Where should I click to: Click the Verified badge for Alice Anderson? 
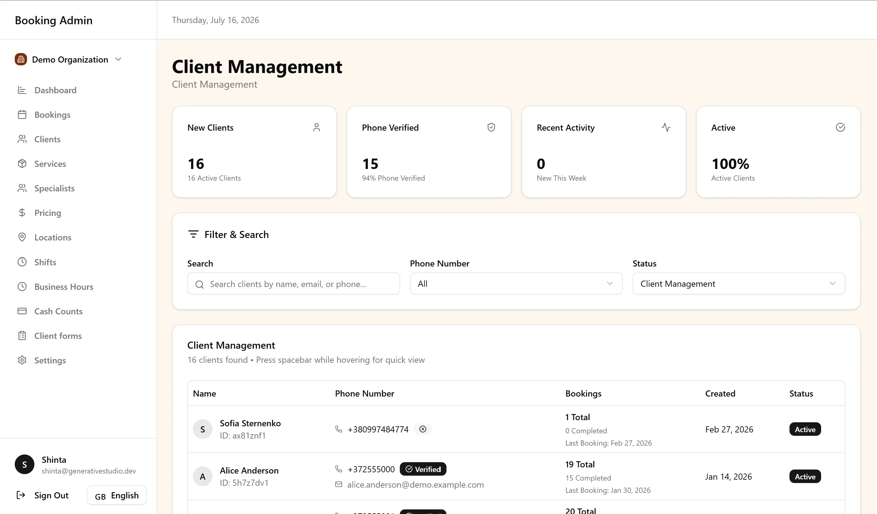(x=423, y=469)
